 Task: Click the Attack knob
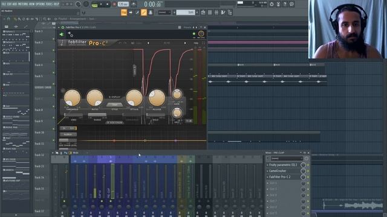[134, 98]
